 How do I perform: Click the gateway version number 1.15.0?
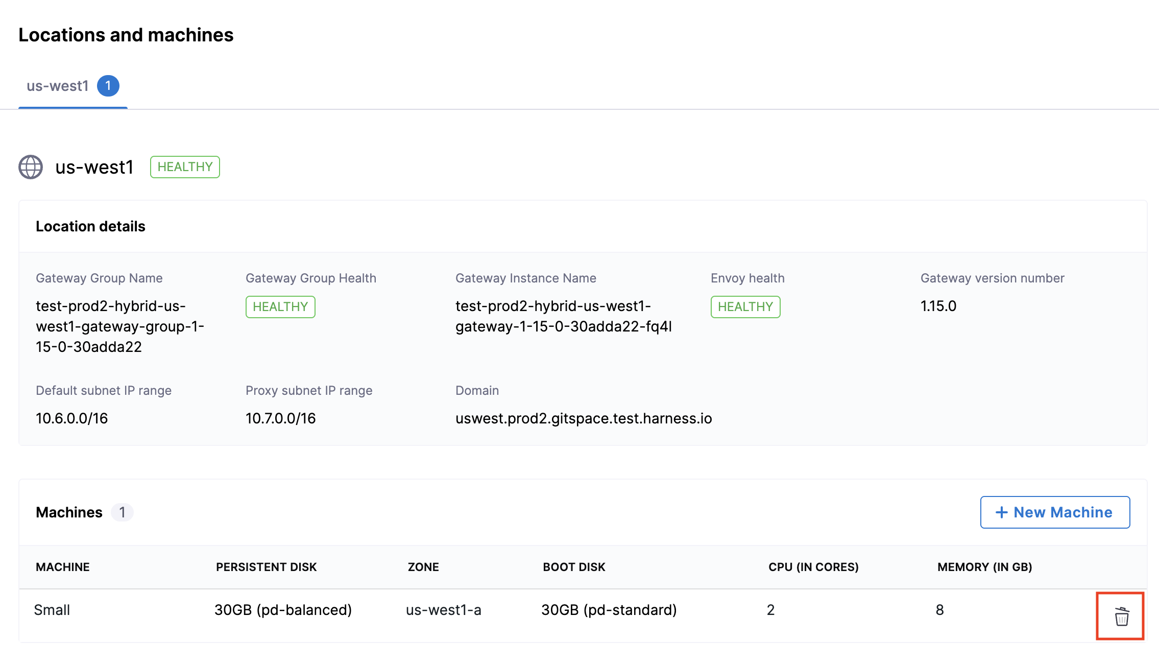(938, 306)
